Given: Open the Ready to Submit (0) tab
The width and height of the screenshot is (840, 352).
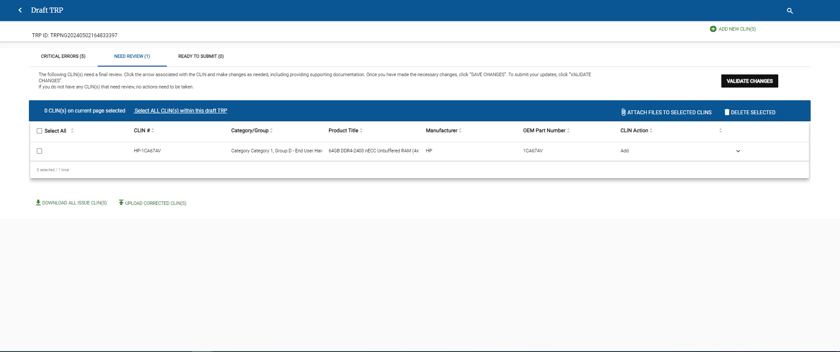Looking at the screenshot, I should 201,56.
